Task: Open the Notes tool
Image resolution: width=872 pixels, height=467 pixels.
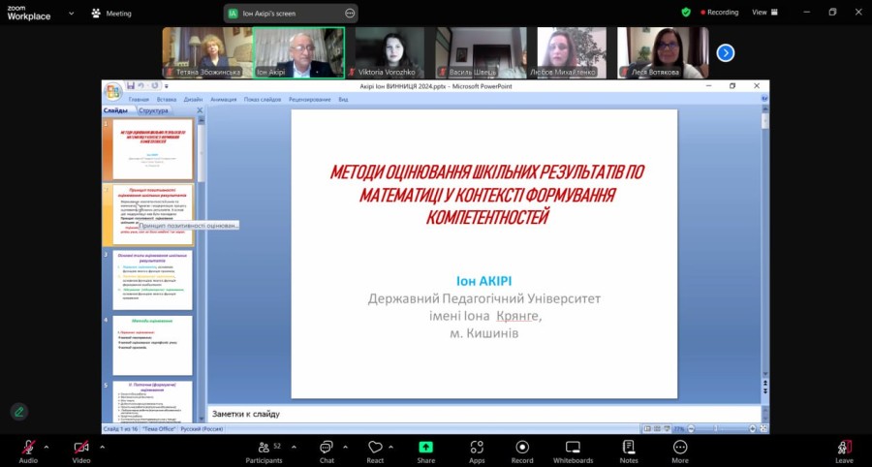Action: pos(629,451)
